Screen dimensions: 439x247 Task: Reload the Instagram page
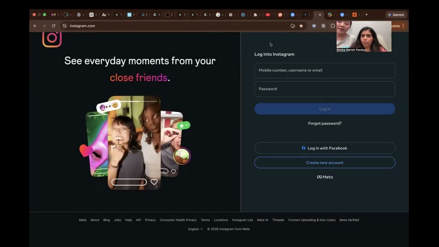tap(54, 26)
